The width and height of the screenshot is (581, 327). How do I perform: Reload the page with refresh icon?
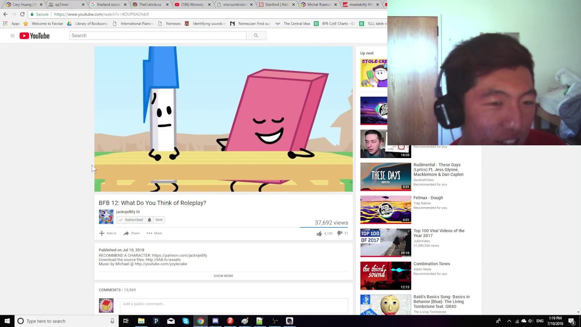[22, 14]
